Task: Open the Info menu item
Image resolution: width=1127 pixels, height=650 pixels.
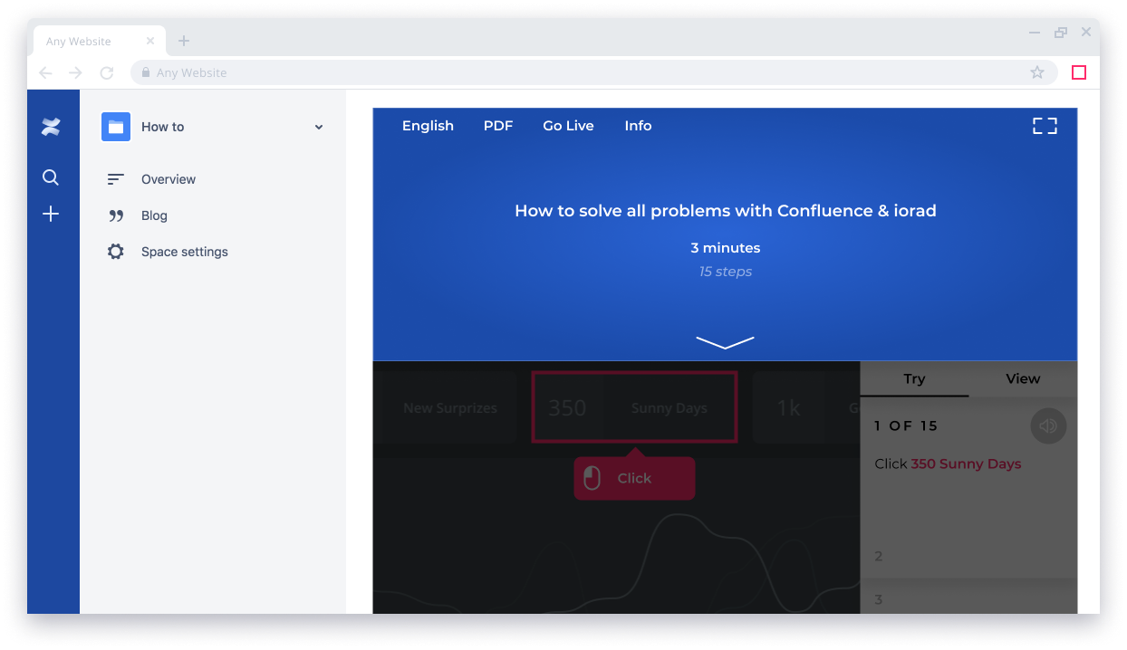Action: (x=638, y=126)
